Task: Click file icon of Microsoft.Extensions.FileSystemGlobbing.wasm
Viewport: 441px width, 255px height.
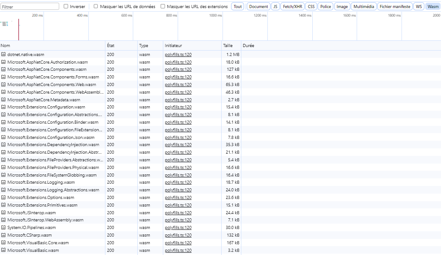Action: tap(4, 175)
